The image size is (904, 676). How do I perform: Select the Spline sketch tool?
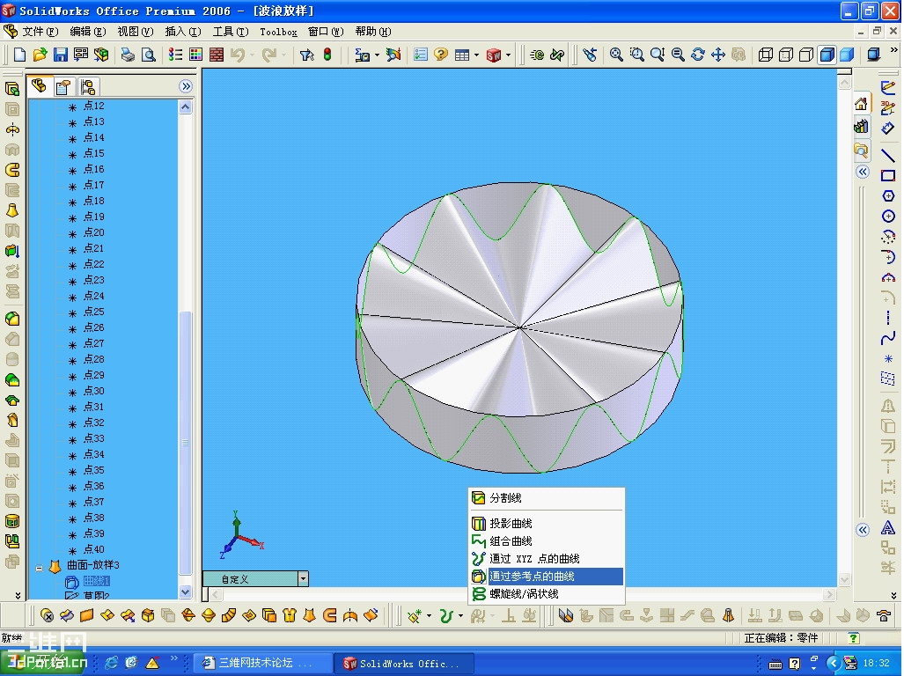[x=888, y=338]
